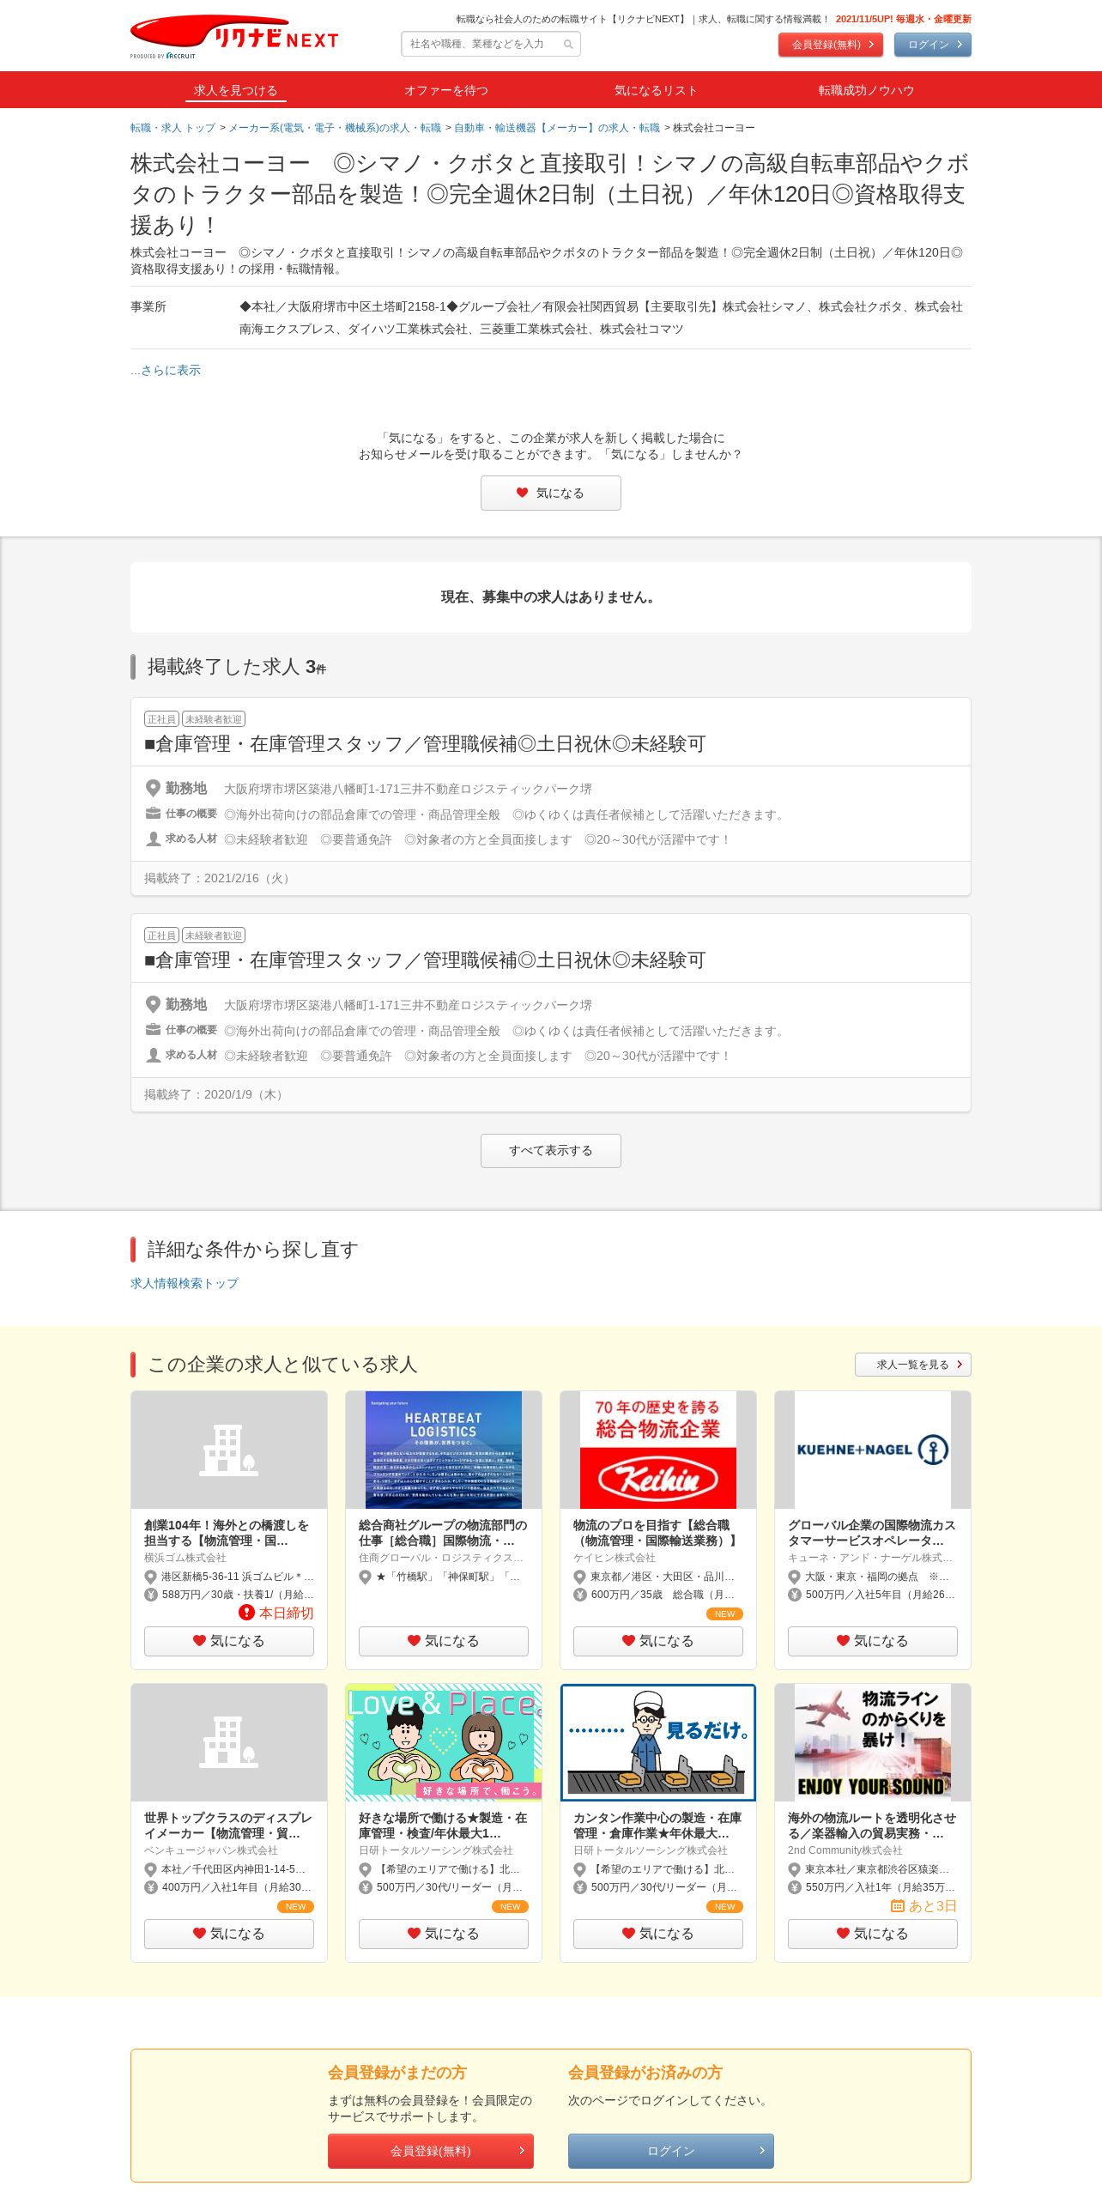
Task: Click 気になる on the カンタン作業 card
Action: [658, 1934]
